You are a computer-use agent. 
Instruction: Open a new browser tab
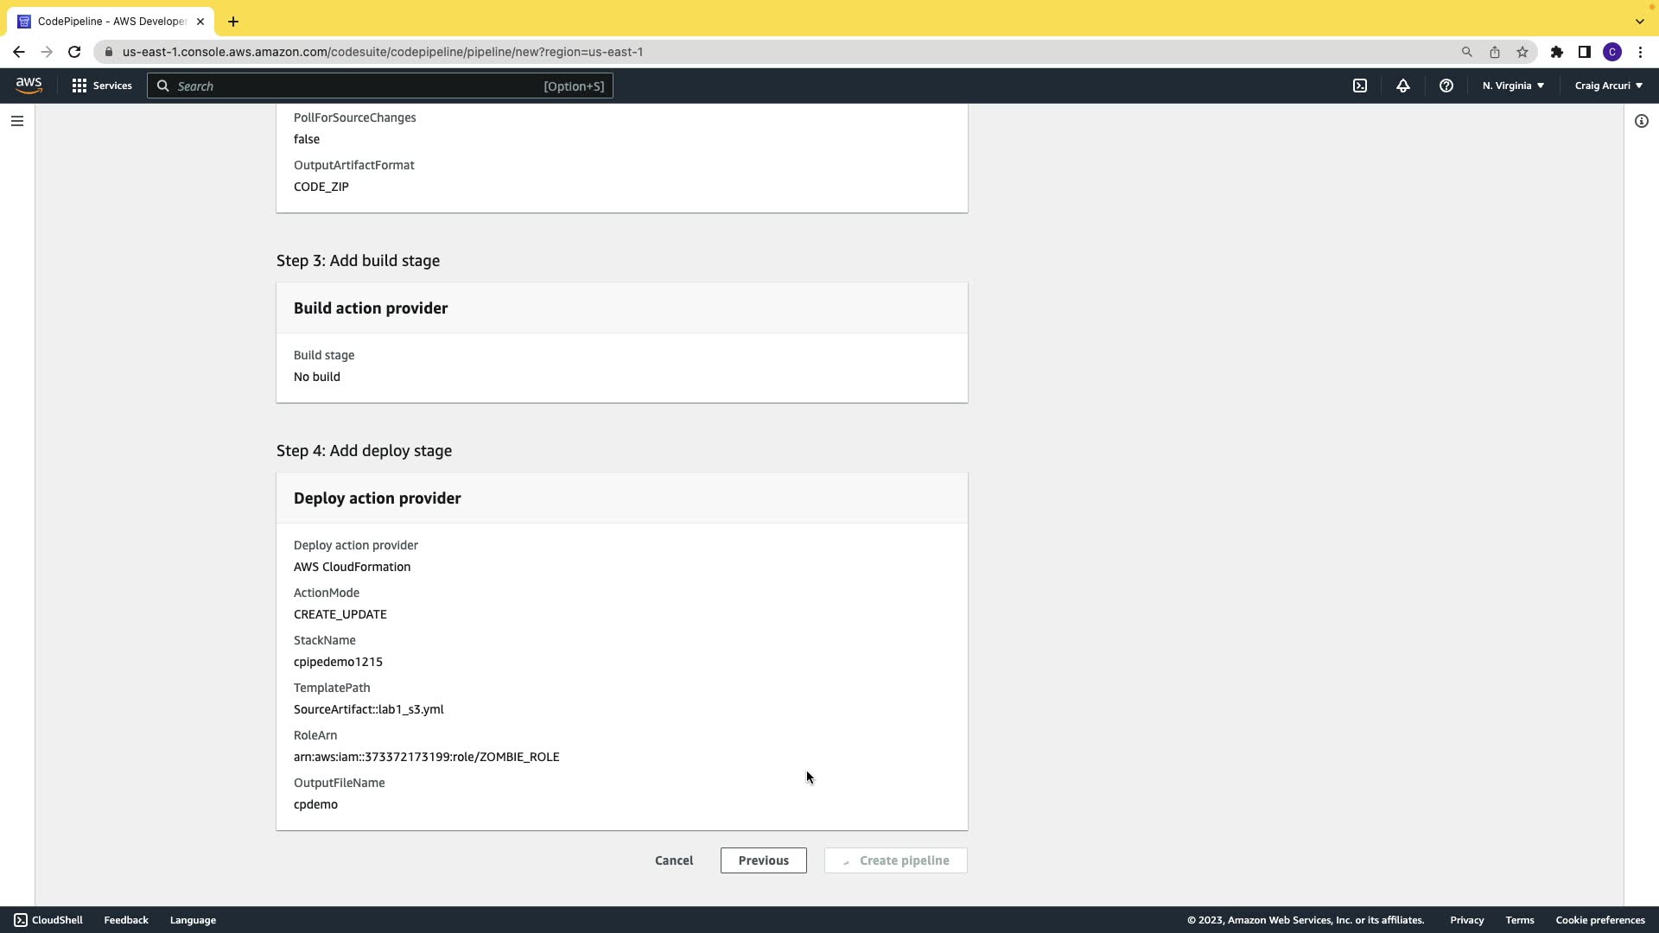[x=232, y=21]
